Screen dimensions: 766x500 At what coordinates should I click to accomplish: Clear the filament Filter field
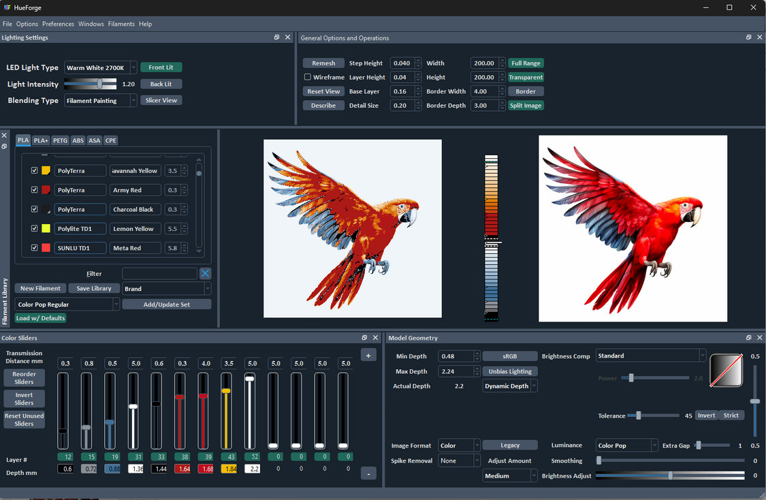click(x=205, y=273)
